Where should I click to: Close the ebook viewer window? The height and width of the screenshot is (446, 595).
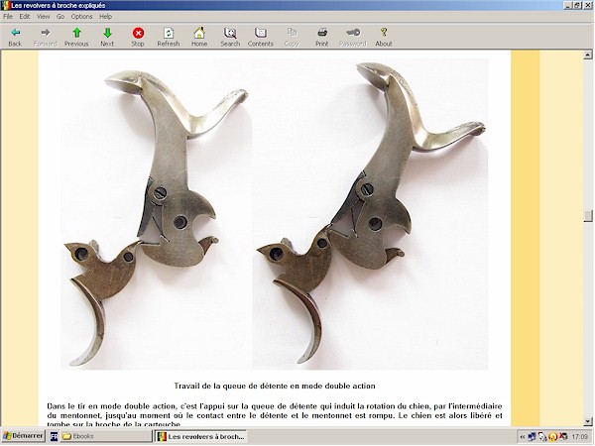click(x=587, y=5)
